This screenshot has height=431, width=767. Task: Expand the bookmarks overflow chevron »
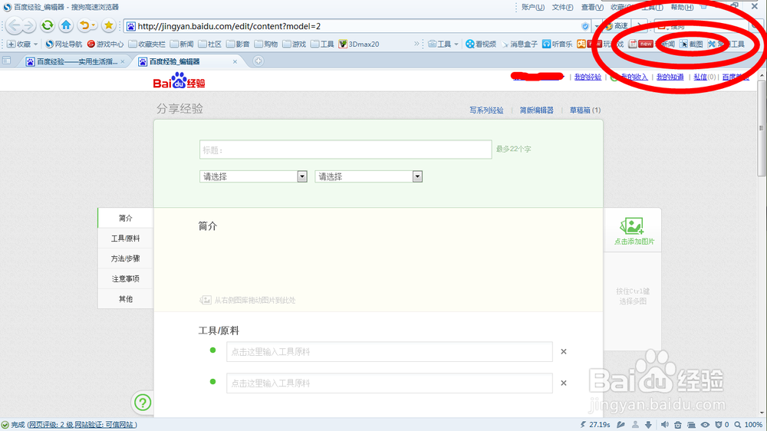coord(416,44)
